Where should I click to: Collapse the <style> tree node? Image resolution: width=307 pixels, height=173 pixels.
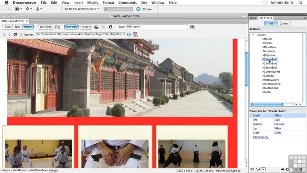click(253, 35)
